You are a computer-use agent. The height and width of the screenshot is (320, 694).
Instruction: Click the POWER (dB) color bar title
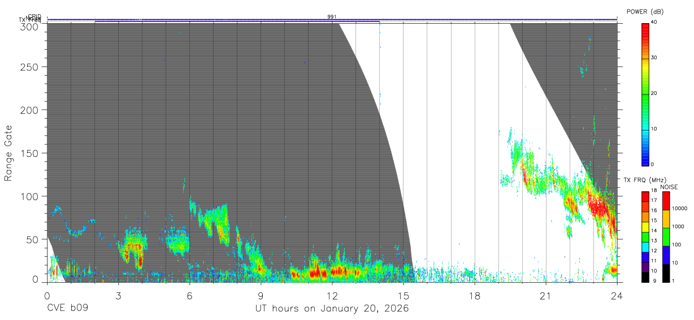(x=645, y=12)
